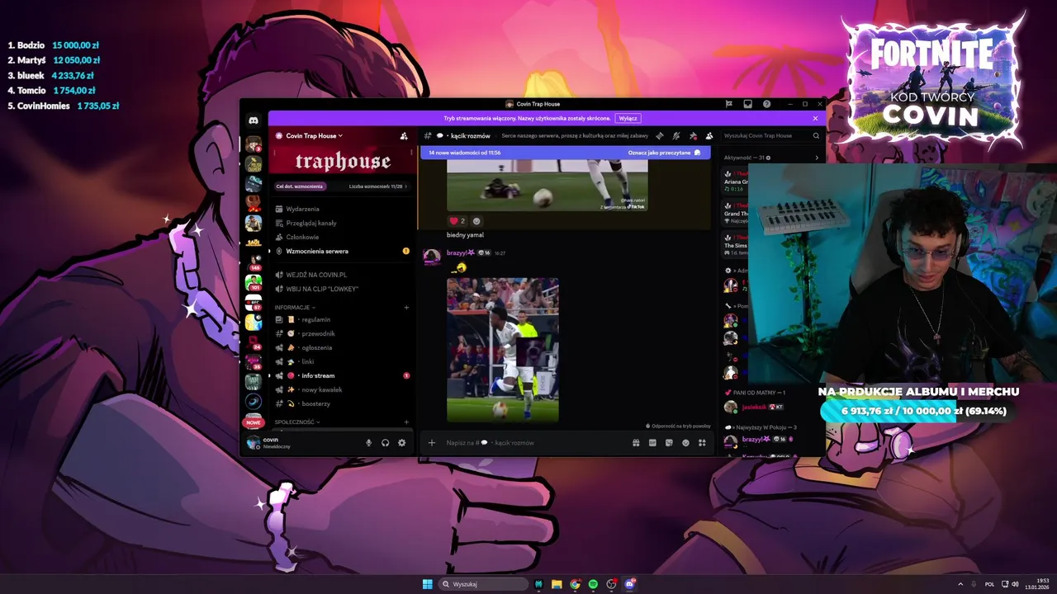The height and width of the screenshot is (594, 1057).
Task: Open Członkowie members item
Action: pos(343,237)
